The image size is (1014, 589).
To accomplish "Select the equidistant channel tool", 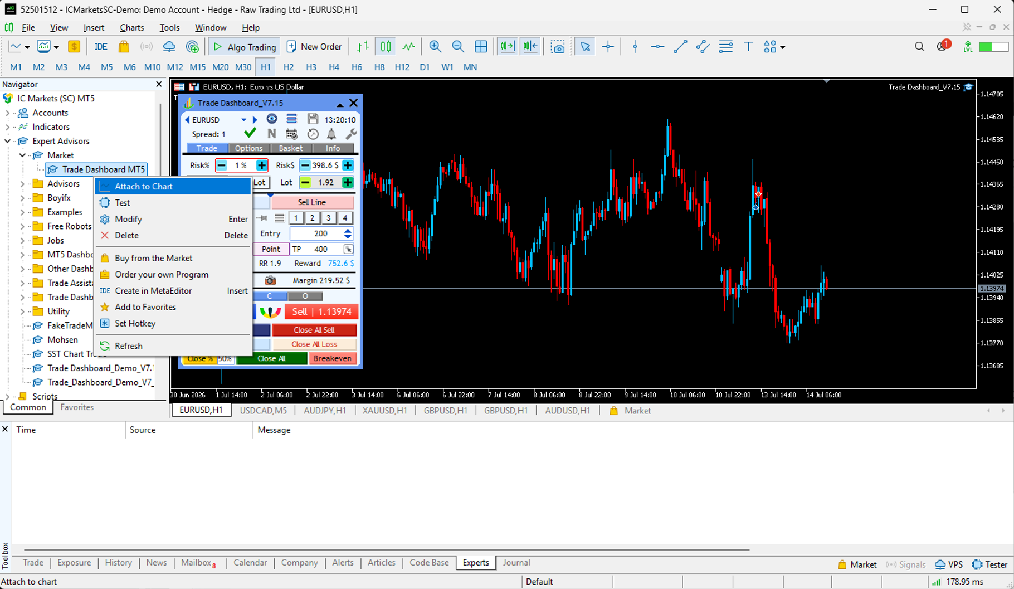I will point(703,47).
